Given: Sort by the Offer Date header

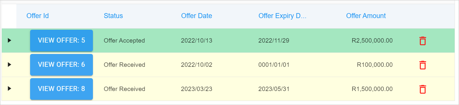Looking at the screenshot, I should click(197, 16).
